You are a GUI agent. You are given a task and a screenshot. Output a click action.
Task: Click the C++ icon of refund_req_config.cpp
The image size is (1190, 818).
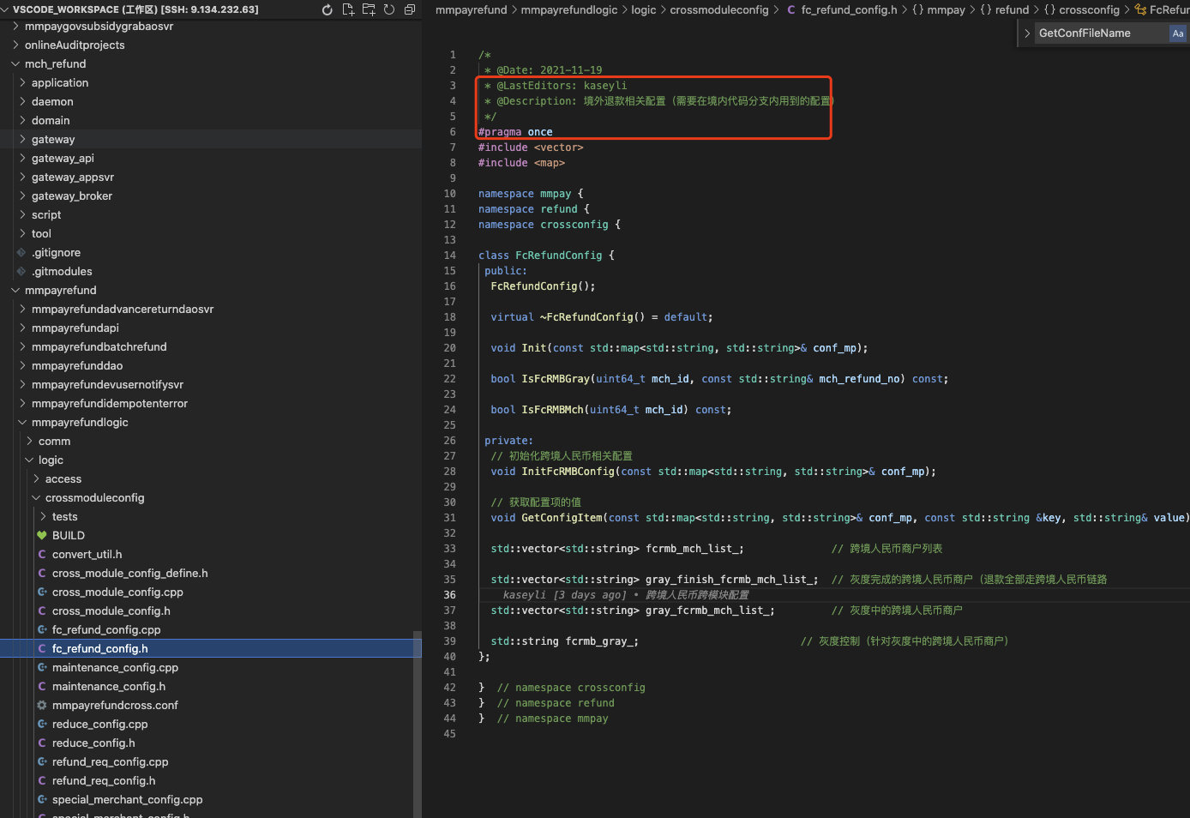[x=42, y=761]
